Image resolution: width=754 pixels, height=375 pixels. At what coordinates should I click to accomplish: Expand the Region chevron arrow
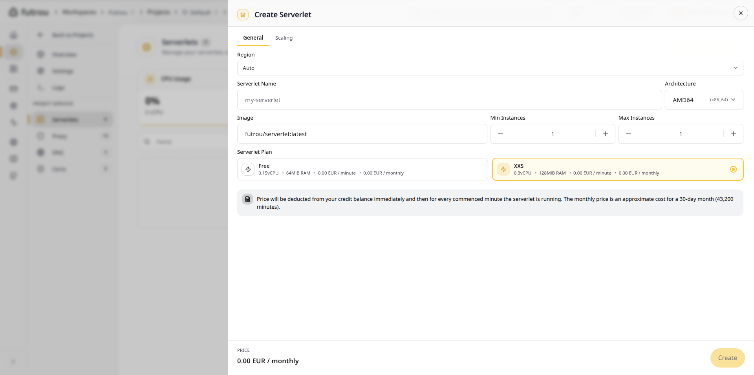pos(735,68)
